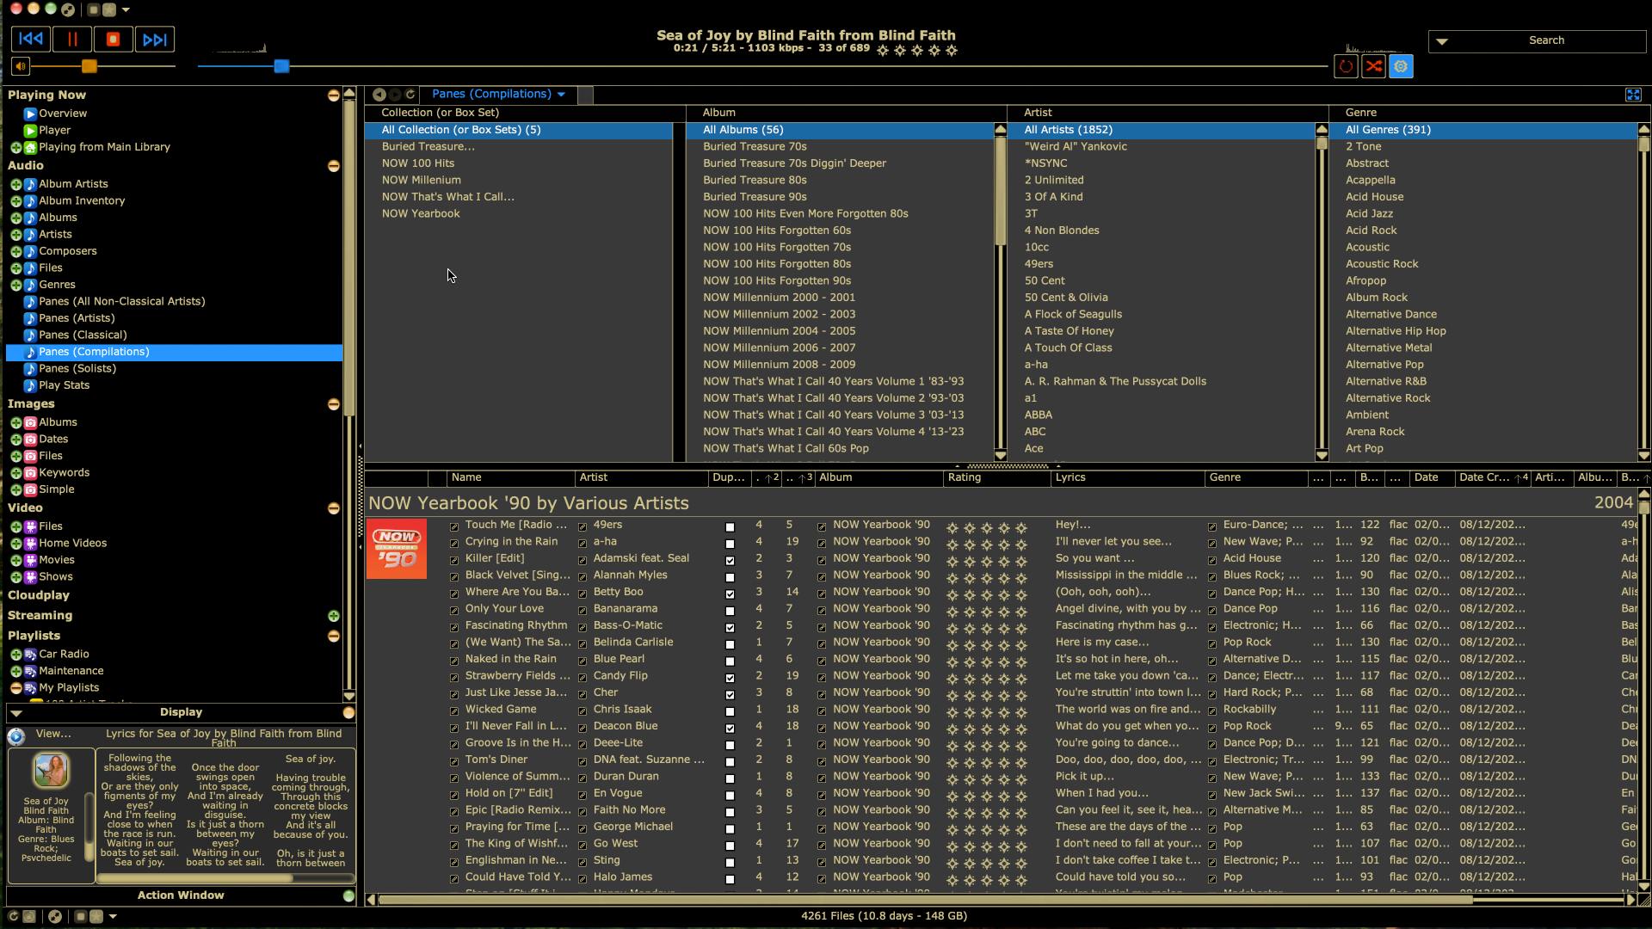Collapse the Audio section
Image resolution: width=1652 pixels, height=929 pixels.
[x=333, y=166]
